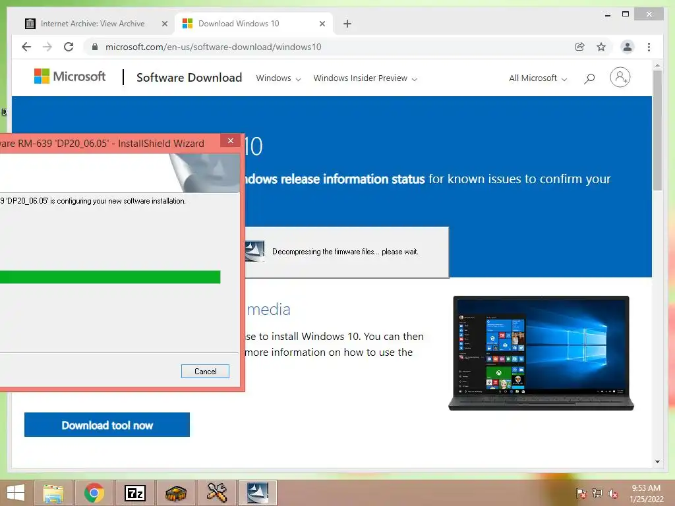
Task: Click 'Decompressing the firmware files... please wait.' text
Action: point(345,252)
